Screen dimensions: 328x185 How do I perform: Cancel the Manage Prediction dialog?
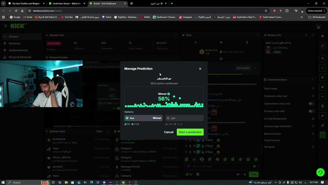(x=169, y=132)
